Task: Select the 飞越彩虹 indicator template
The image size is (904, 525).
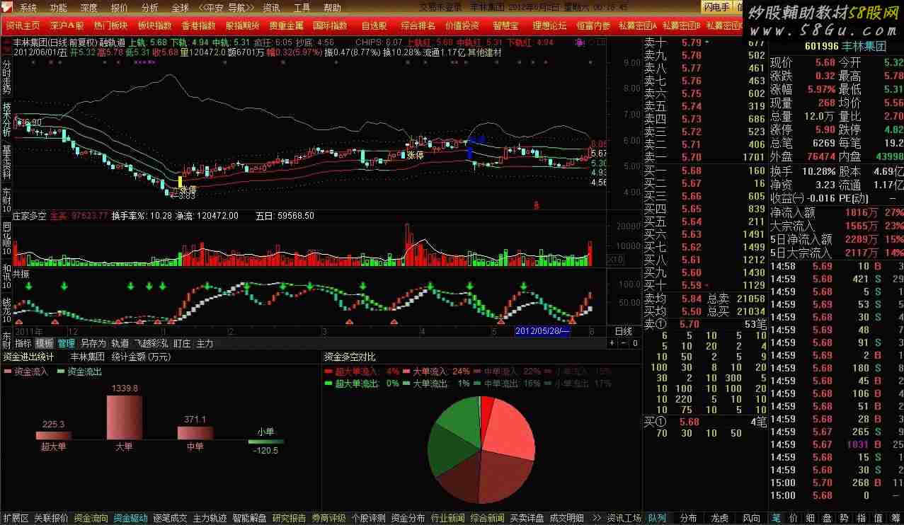Action: click(x=151, y=343)
